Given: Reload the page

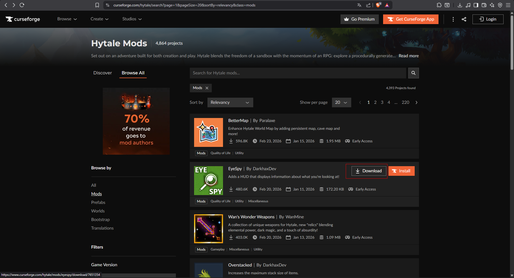Looking at the screenshot, I should (x=22, y=5).
